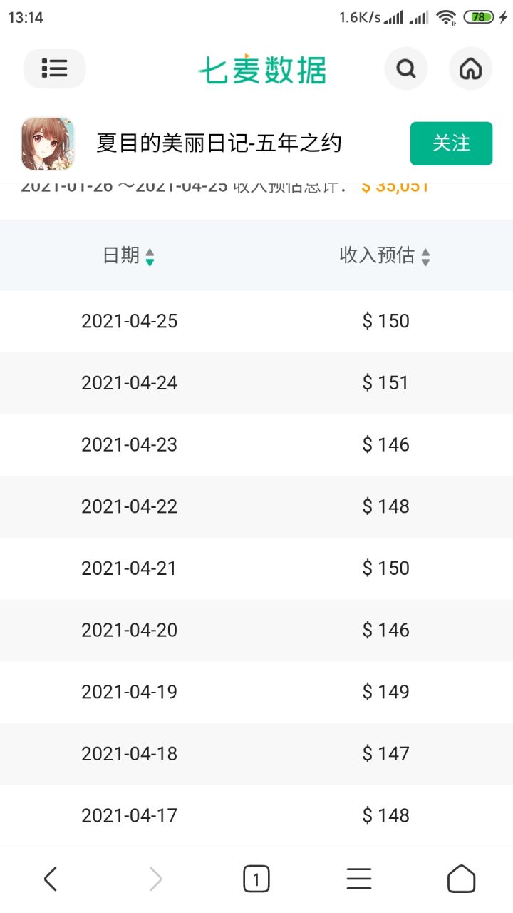
Task: Tap the $ 151 revenue value
Action: (385, 383)
